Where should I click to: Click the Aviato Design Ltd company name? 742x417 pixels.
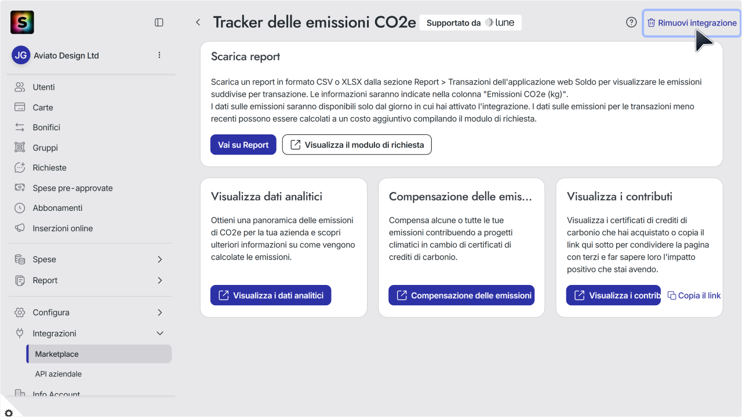[x=66, y=56]
